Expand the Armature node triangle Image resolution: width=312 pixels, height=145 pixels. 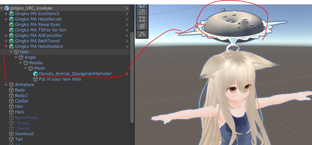[6, 85]
